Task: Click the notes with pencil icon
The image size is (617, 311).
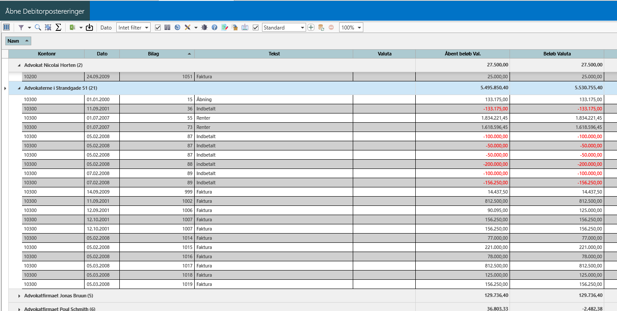Action: click(225, 27)
